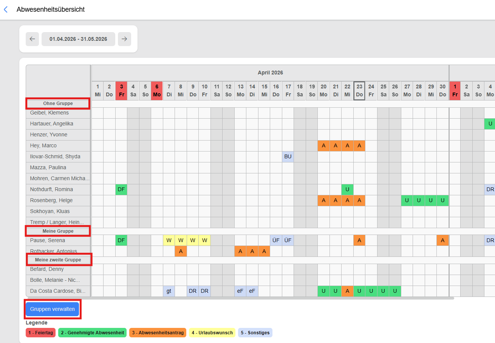Go to next date range arrow

[x=124, y=39]
